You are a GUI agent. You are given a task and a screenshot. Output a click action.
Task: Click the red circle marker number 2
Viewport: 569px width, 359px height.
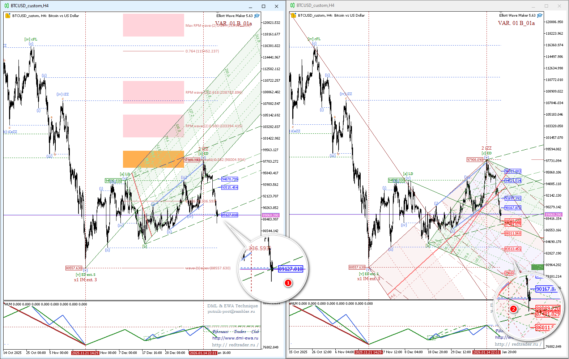click(513, 309)
